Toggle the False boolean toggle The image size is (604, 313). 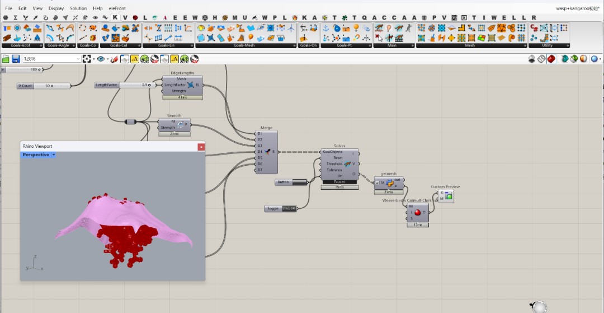(x=289, y=208)
